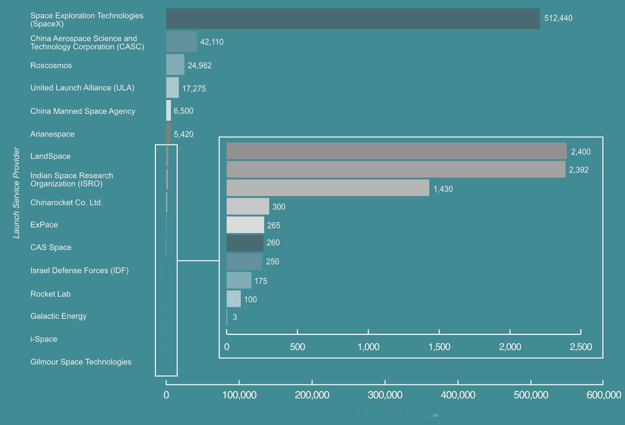Click the CASC bar labeled 42,110
Screen dimensions: 625x425
coord(181,42)
